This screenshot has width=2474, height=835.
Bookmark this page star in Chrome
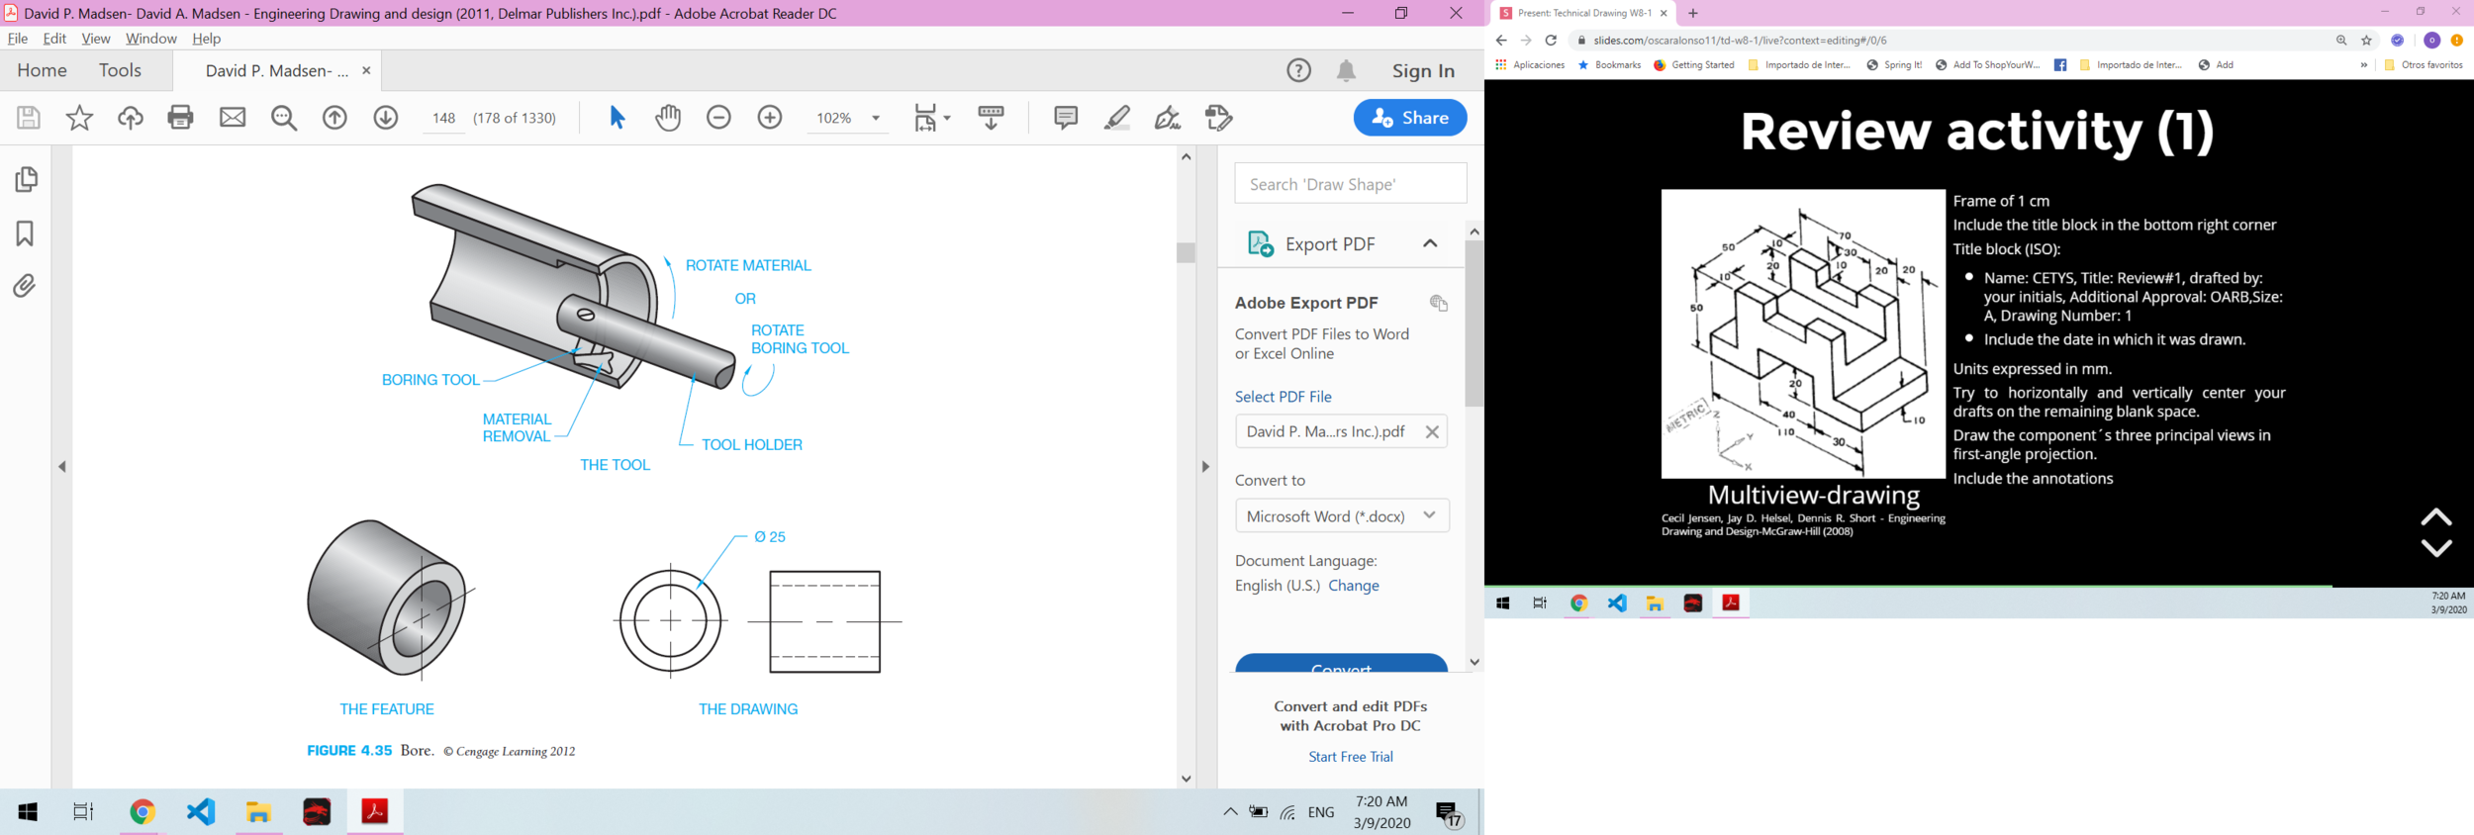[x=2367, y=41]
